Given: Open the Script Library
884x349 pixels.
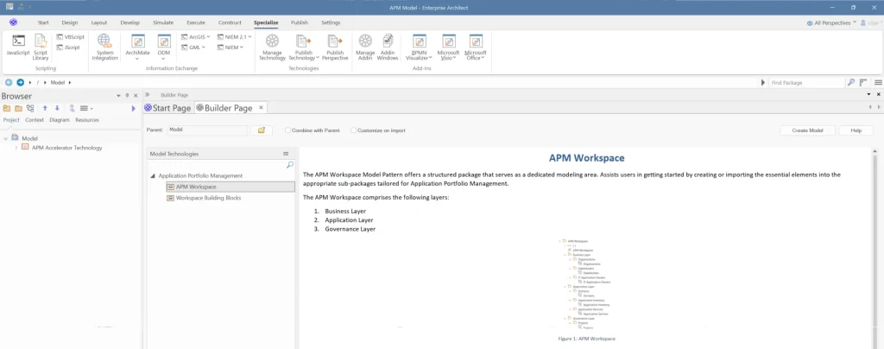Looking at the screenshot, I should [x=41, y=47].
